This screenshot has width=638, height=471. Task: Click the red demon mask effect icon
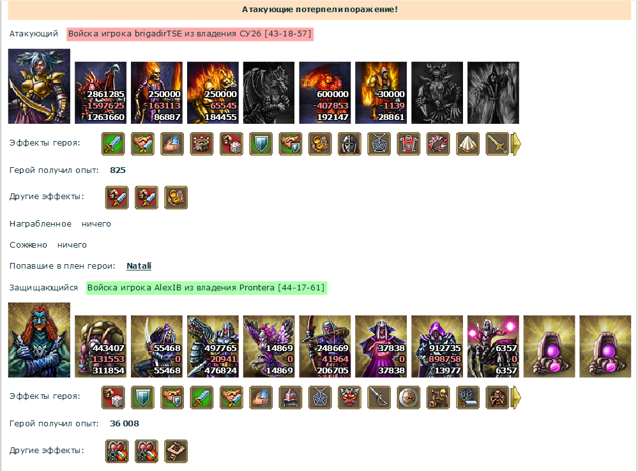pyautogui.click(x=349, y=398)
